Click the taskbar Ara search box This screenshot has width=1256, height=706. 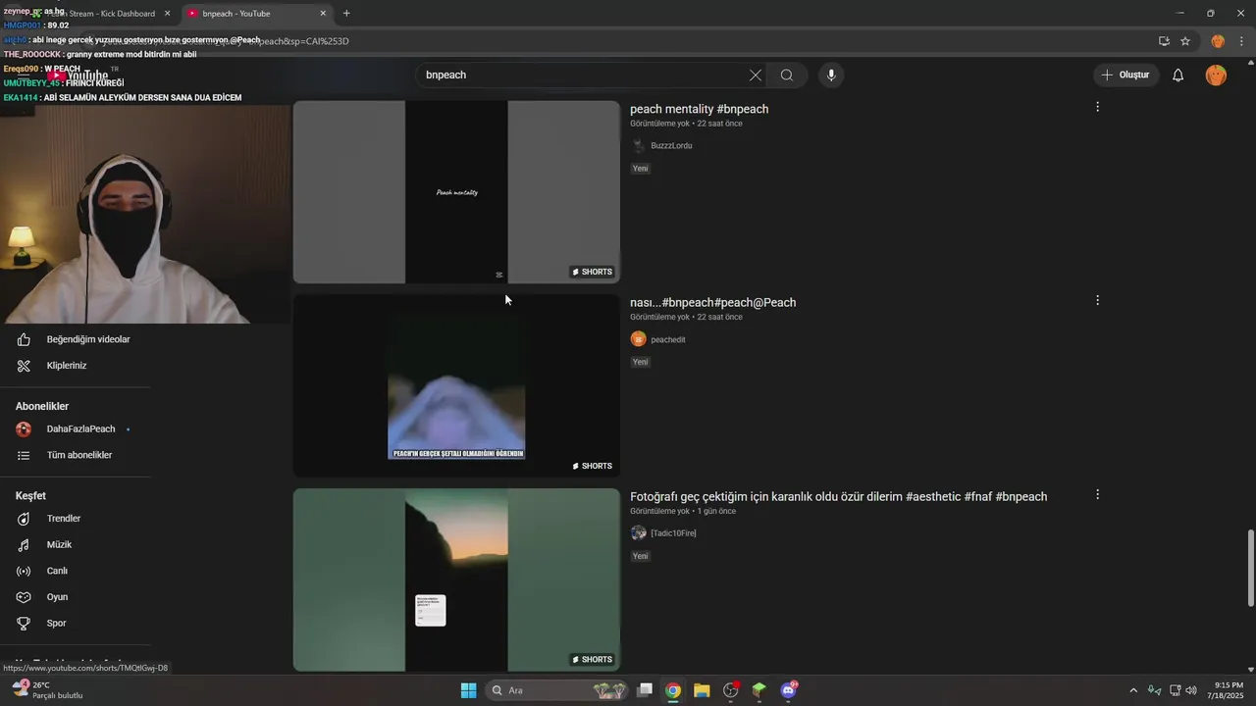coord(556,690)
